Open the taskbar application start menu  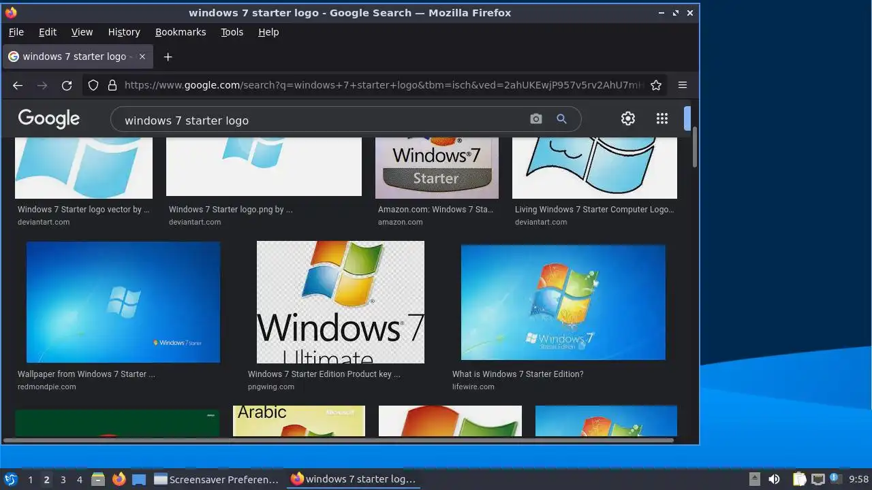pyautogui.click(x=11, y=479)
